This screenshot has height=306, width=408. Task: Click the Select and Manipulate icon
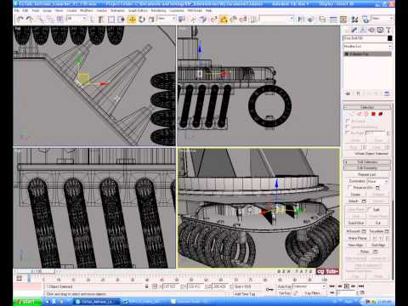point(193,20)
